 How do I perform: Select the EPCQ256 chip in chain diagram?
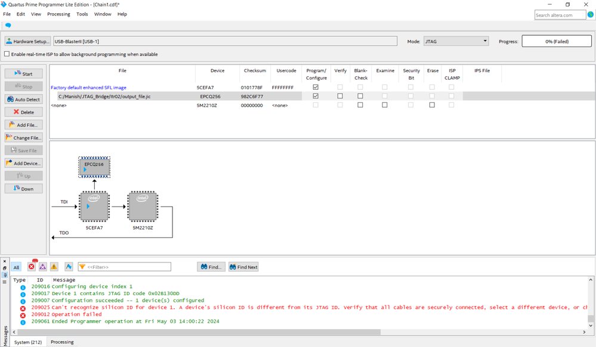[94, 167]
